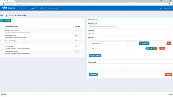The image size is (173, 97).
Task: Click the blue Требование button in the factor row
Action: [144, 43]
